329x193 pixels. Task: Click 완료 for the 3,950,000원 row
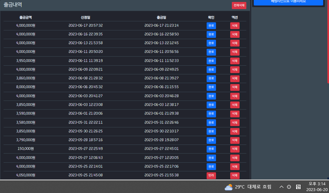pos(211,61)
